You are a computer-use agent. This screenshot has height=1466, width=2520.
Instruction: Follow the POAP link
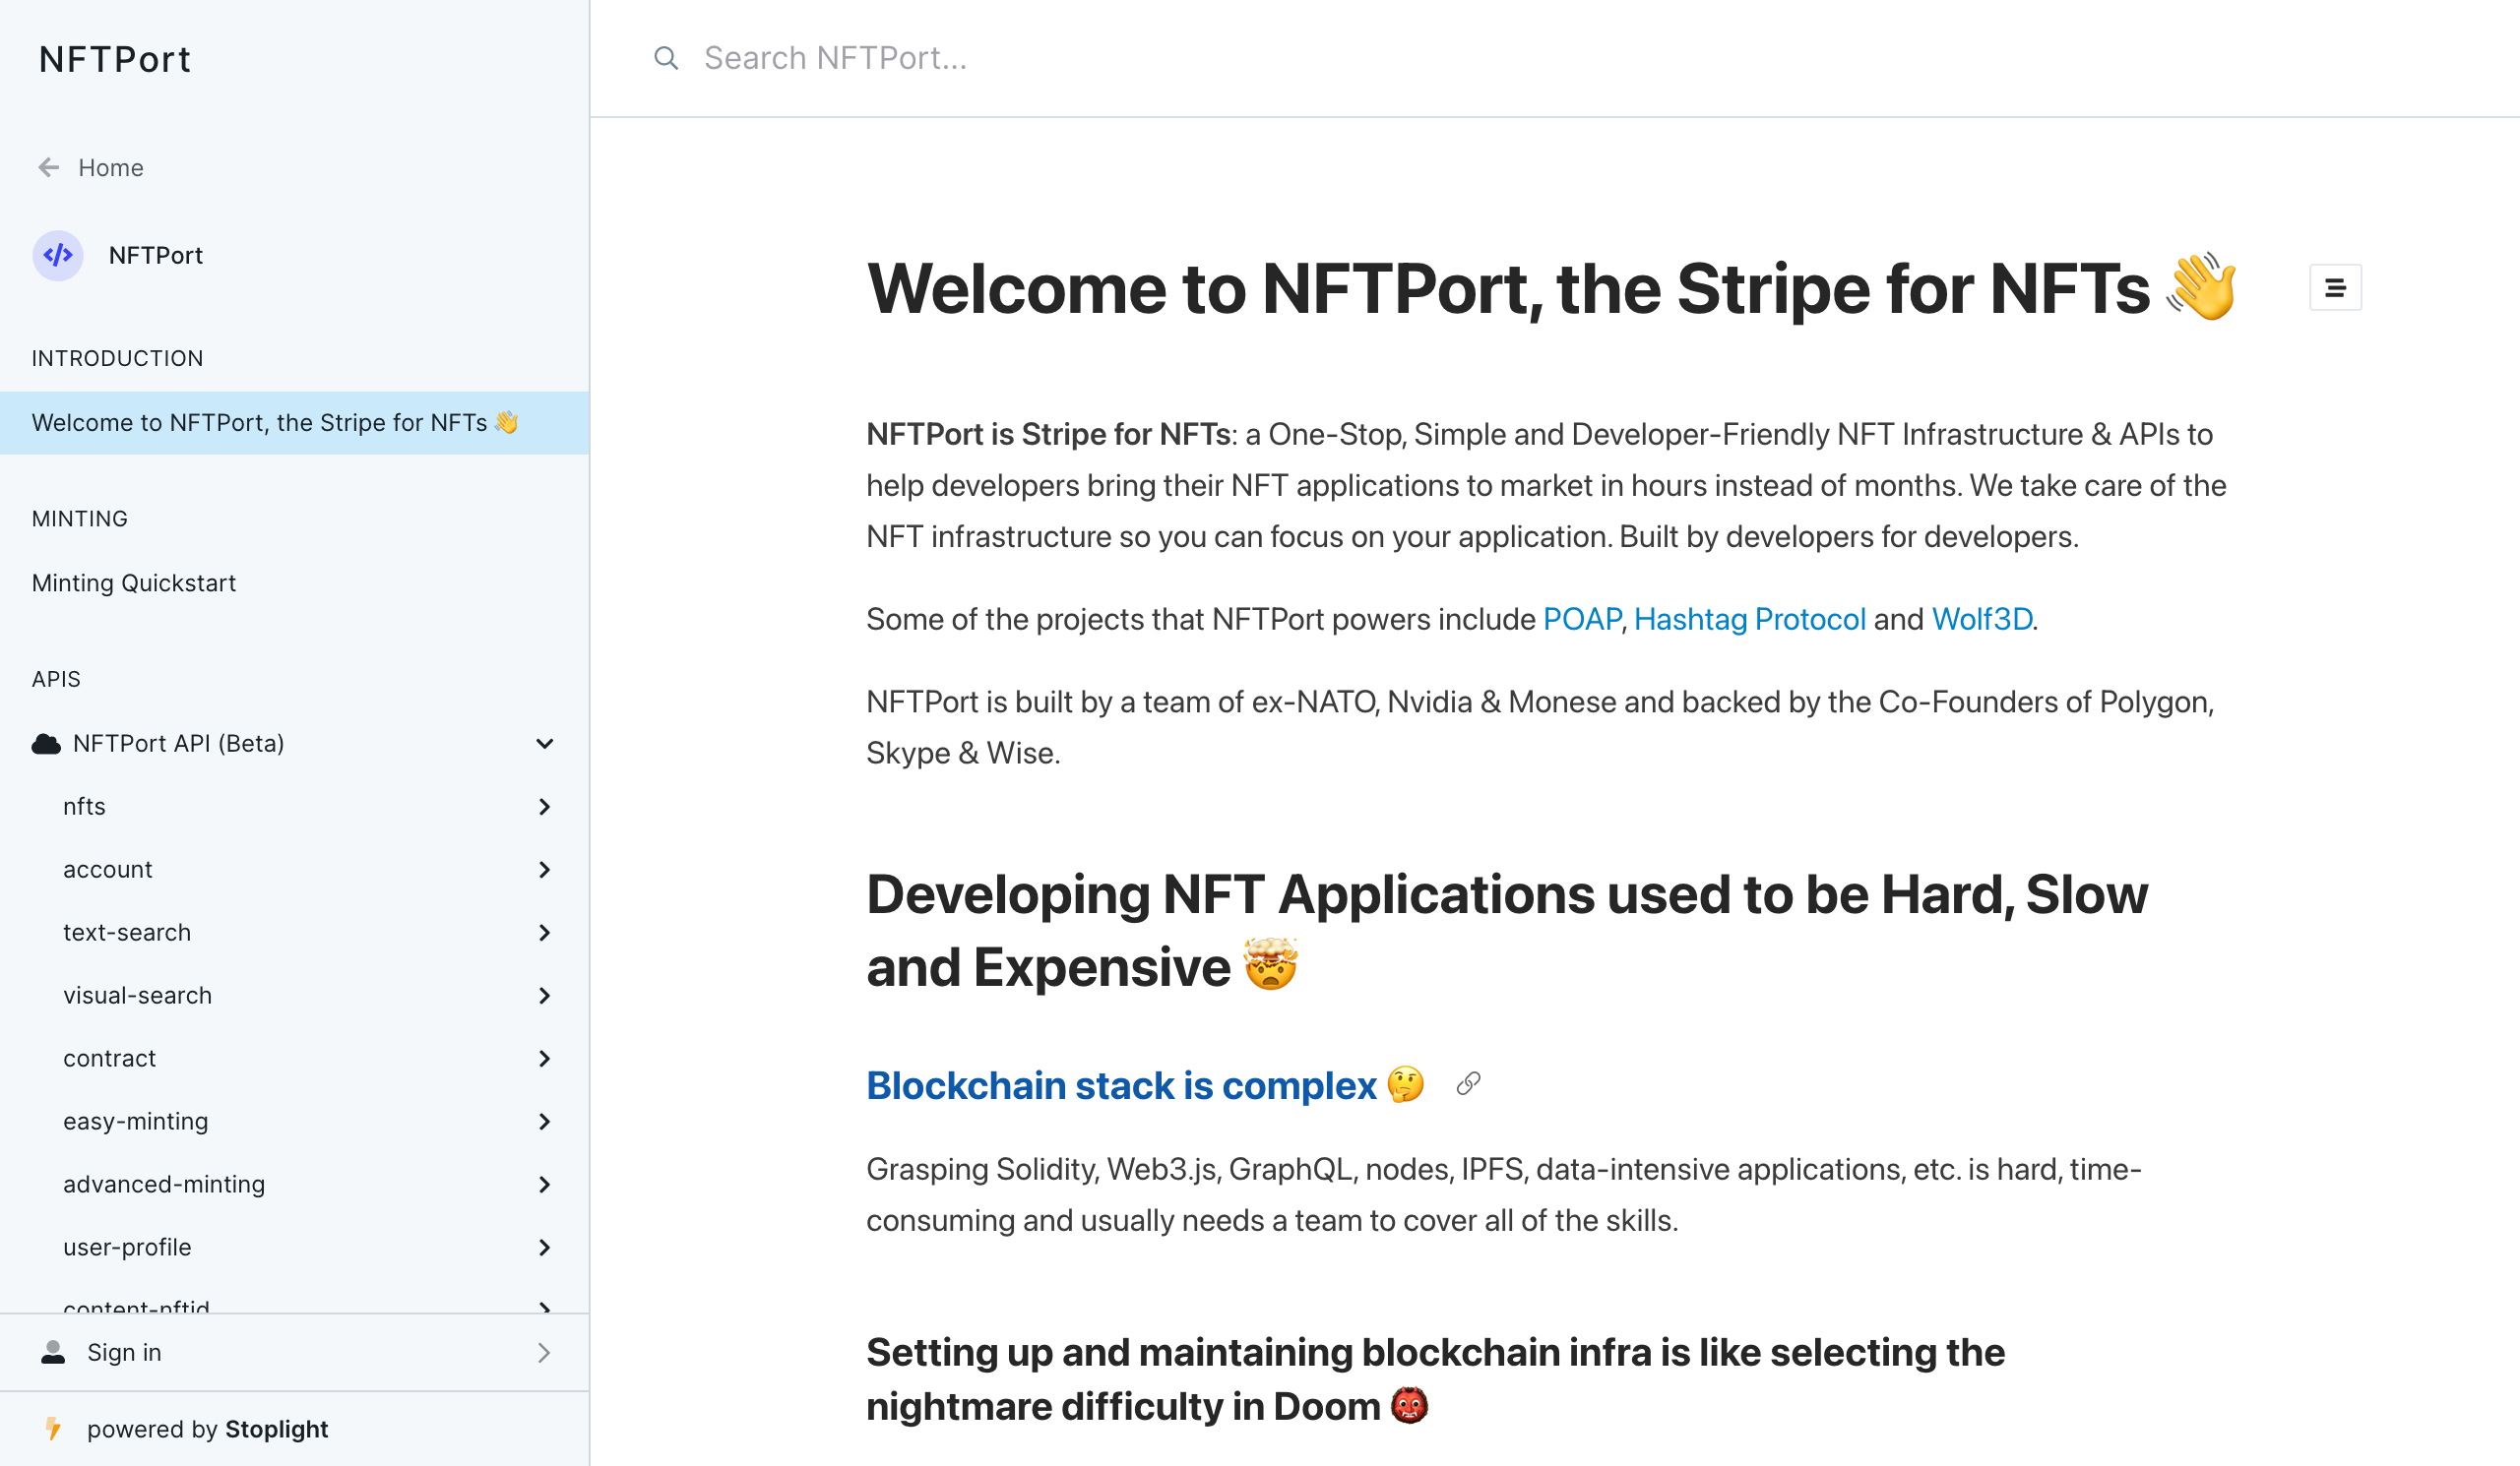pos(1582,620)
